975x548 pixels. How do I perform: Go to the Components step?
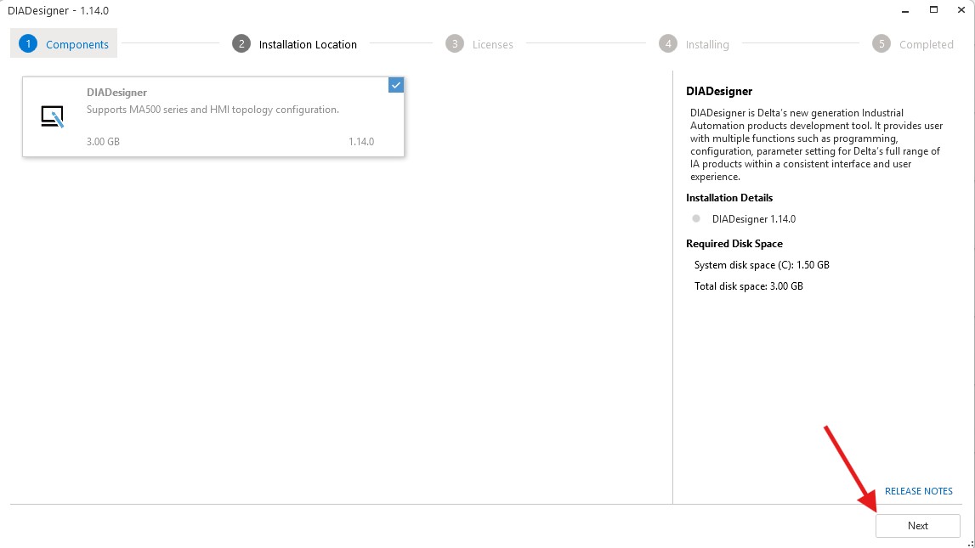[64, 44]
